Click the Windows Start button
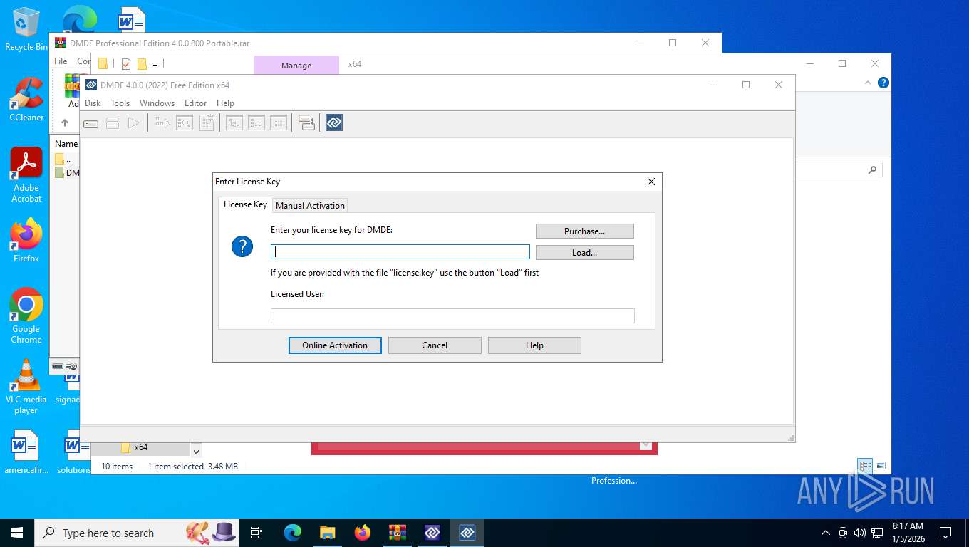This screenshot has width=969, height=547. tap(17, 533)
